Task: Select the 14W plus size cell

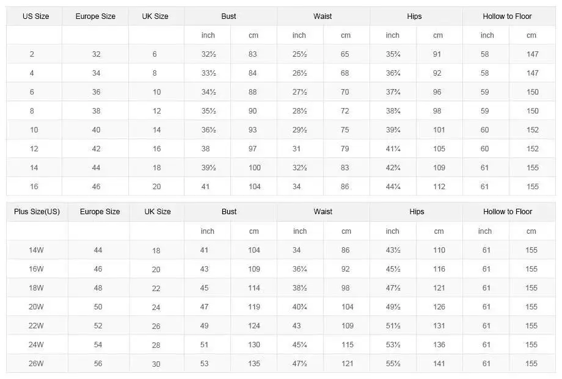Action: 36,250
